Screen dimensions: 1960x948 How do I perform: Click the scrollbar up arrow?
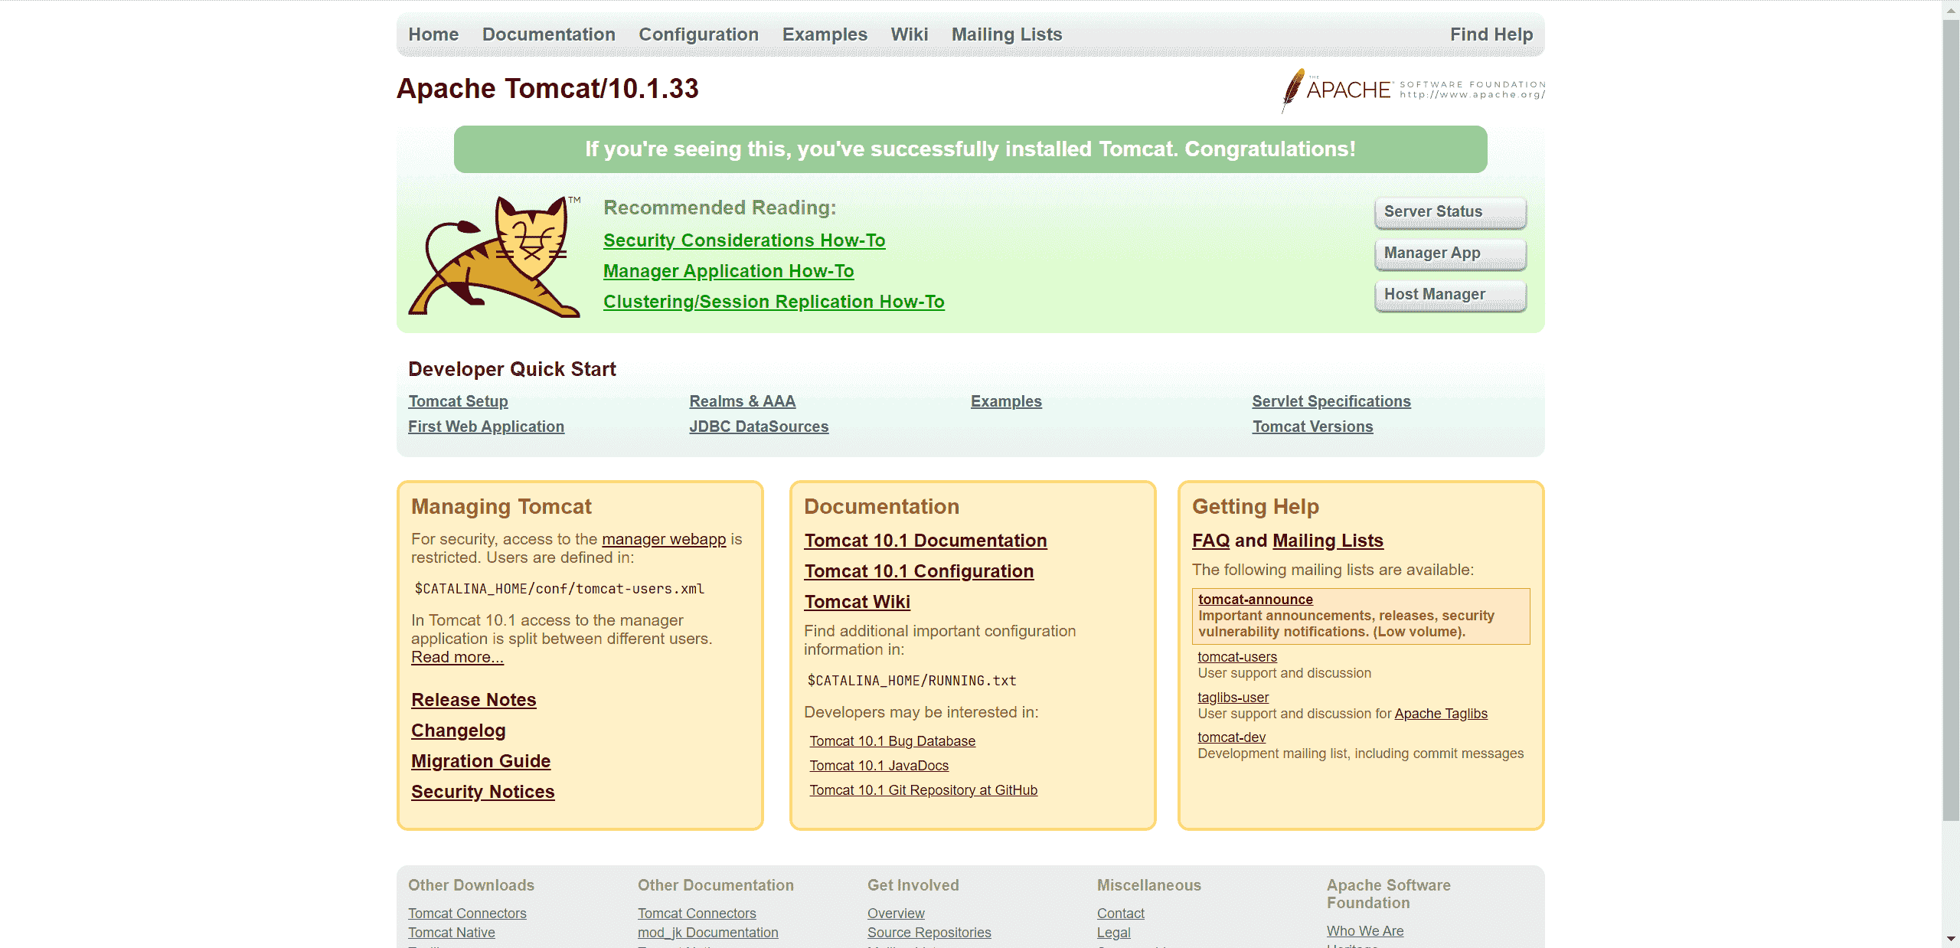[x=1951, y=9]
